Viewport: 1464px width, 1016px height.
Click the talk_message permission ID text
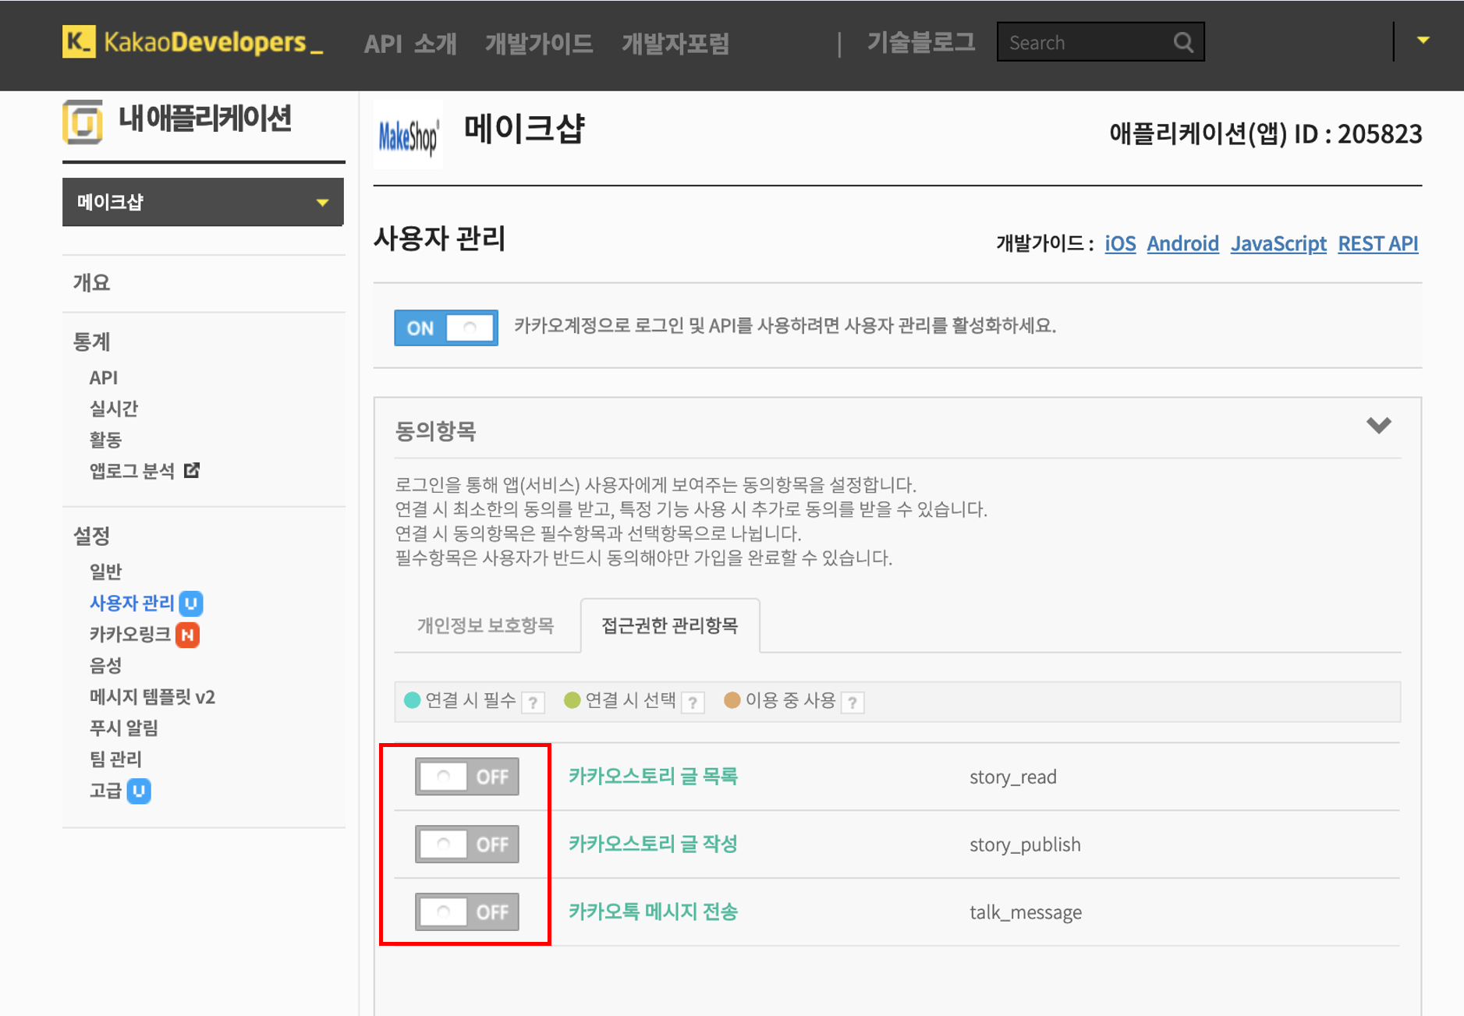1026,912
